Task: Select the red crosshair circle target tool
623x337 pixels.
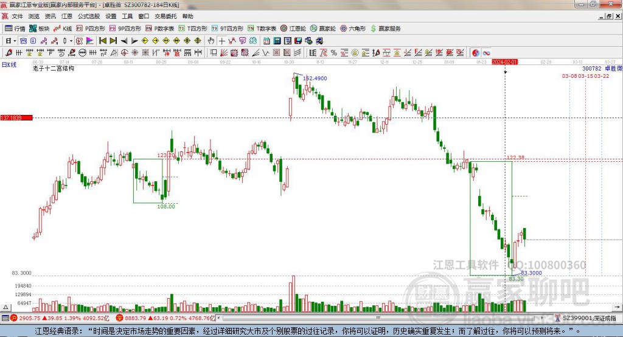Action: [124, 52]
